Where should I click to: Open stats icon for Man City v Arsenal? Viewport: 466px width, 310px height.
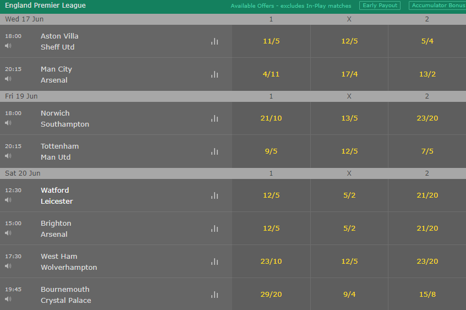pos(215,74)
